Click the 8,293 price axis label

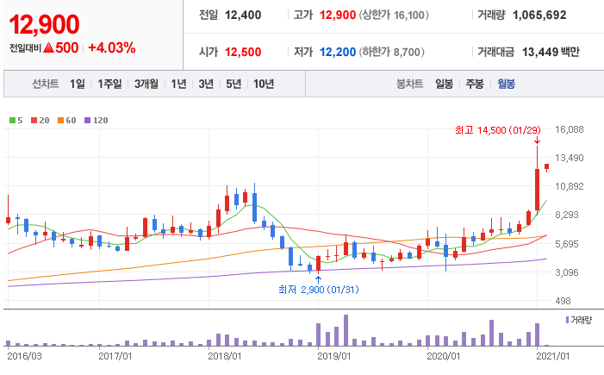567,215
